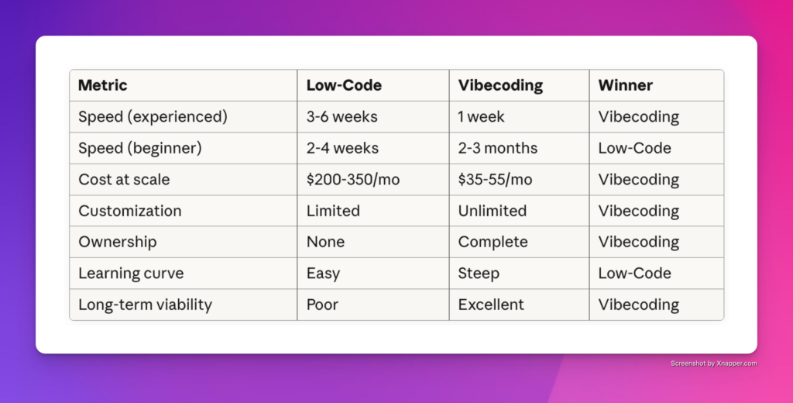Click the Steep learning curve cell

click(x=479, y=274)
